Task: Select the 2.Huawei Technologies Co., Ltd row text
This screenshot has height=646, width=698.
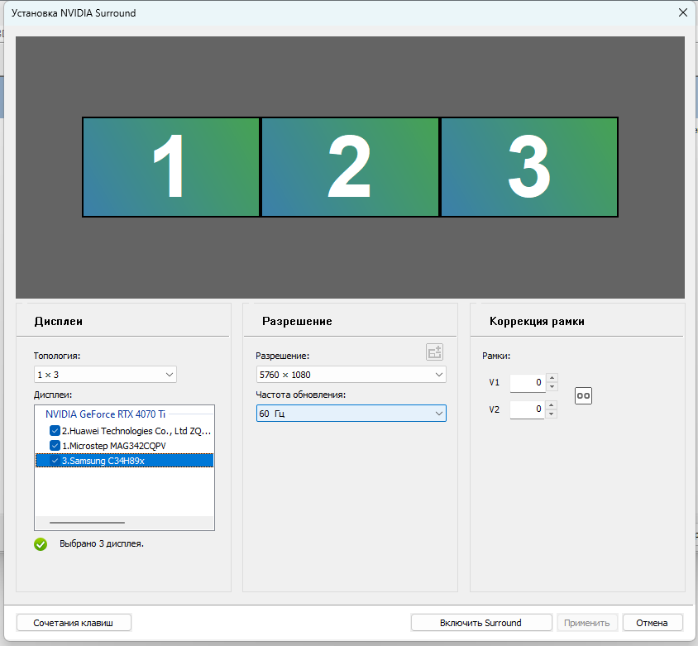Action: click(x=136, y=430)
